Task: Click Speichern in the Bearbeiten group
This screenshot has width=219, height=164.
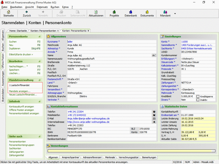Action: click(14, 70)
